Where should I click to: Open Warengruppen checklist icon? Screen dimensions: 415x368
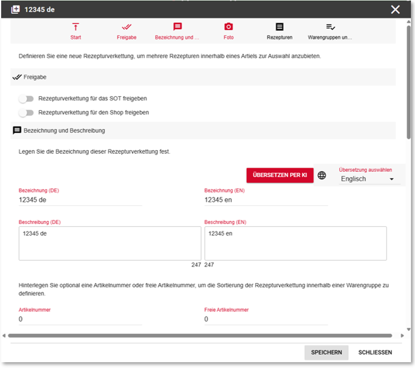point(330,27)
